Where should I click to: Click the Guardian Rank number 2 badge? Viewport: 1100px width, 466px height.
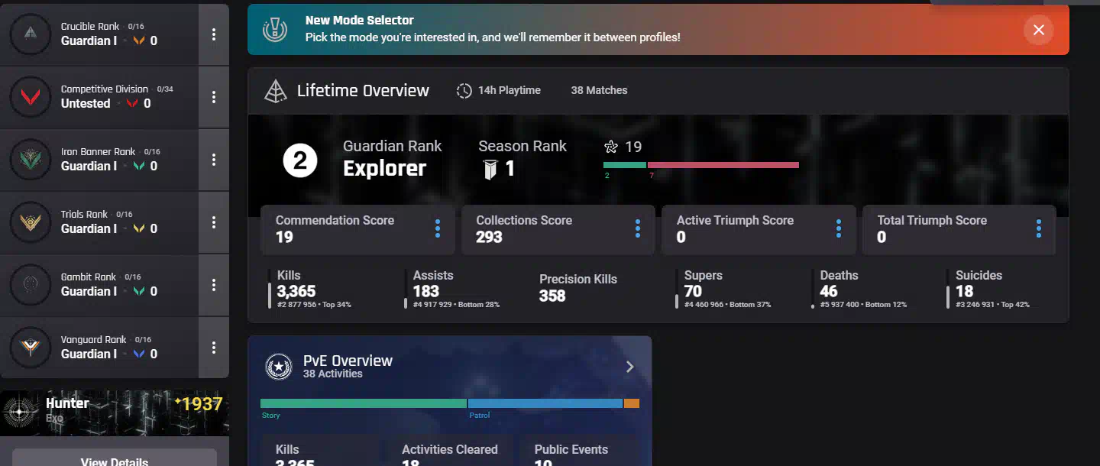[x=300, y=161]
